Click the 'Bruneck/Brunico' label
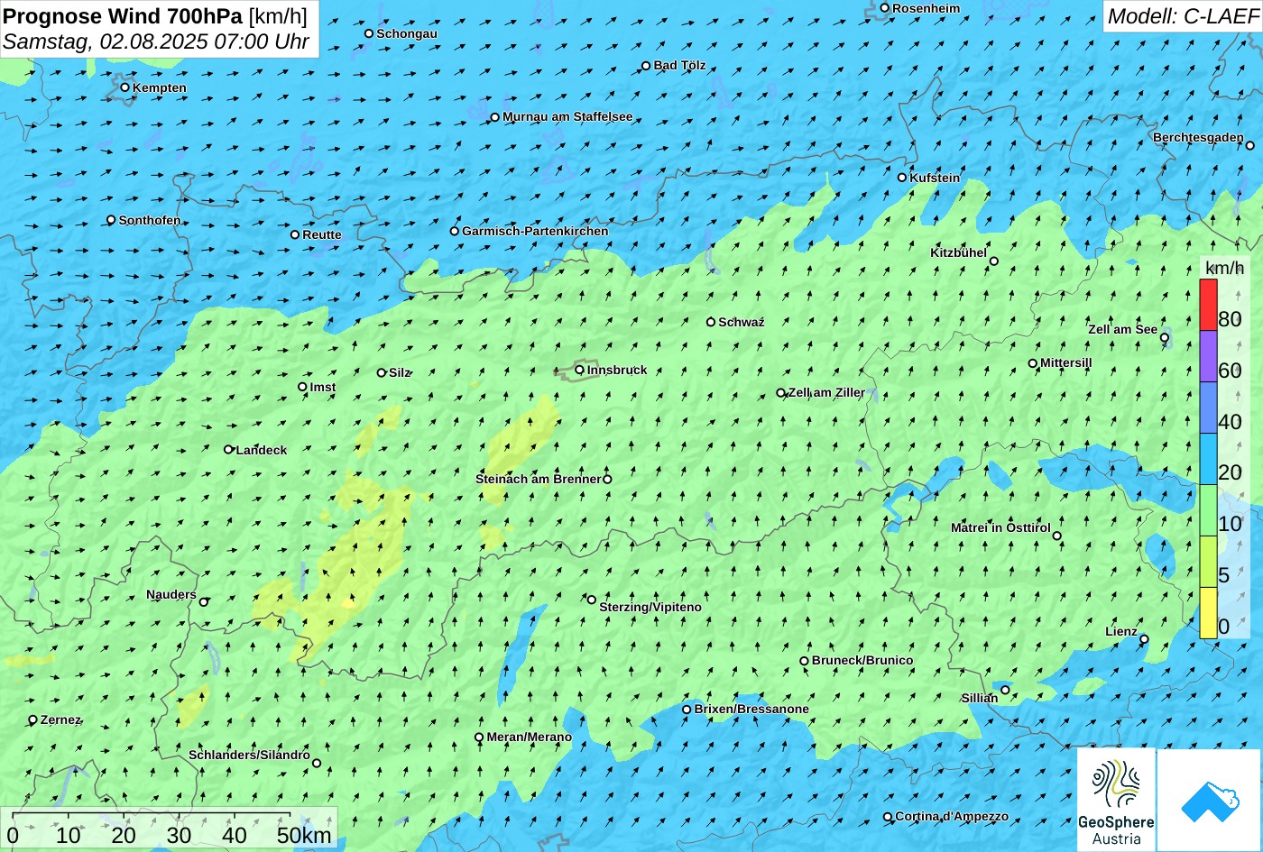 (862, 660)
